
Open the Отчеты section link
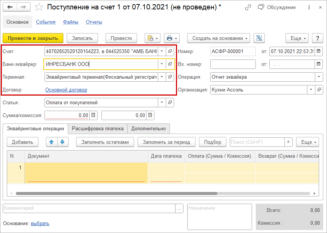(x=94, y=22)
